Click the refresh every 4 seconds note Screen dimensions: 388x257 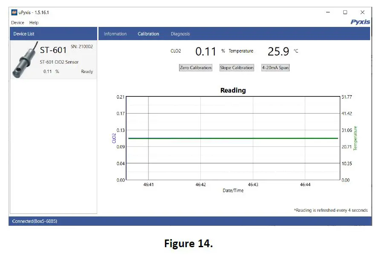tap(331, 210)
